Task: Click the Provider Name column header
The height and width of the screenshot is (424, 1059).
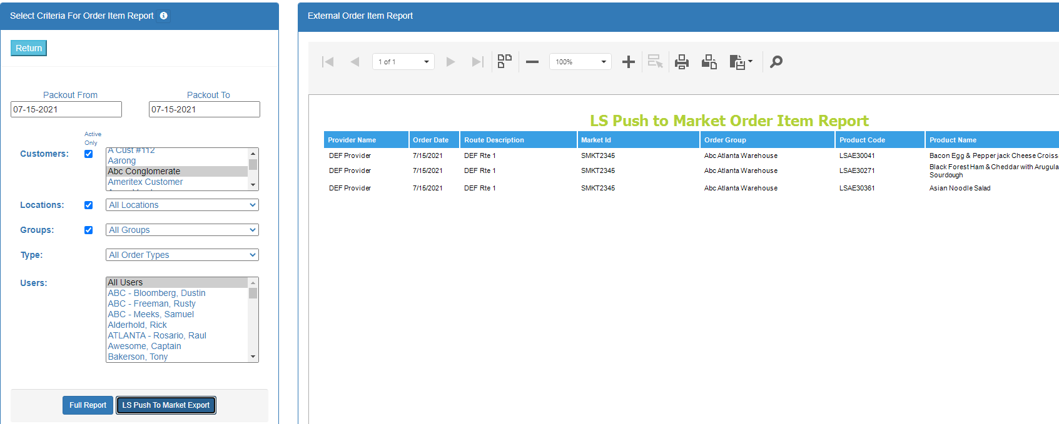Action: click(x=366, y=140)
